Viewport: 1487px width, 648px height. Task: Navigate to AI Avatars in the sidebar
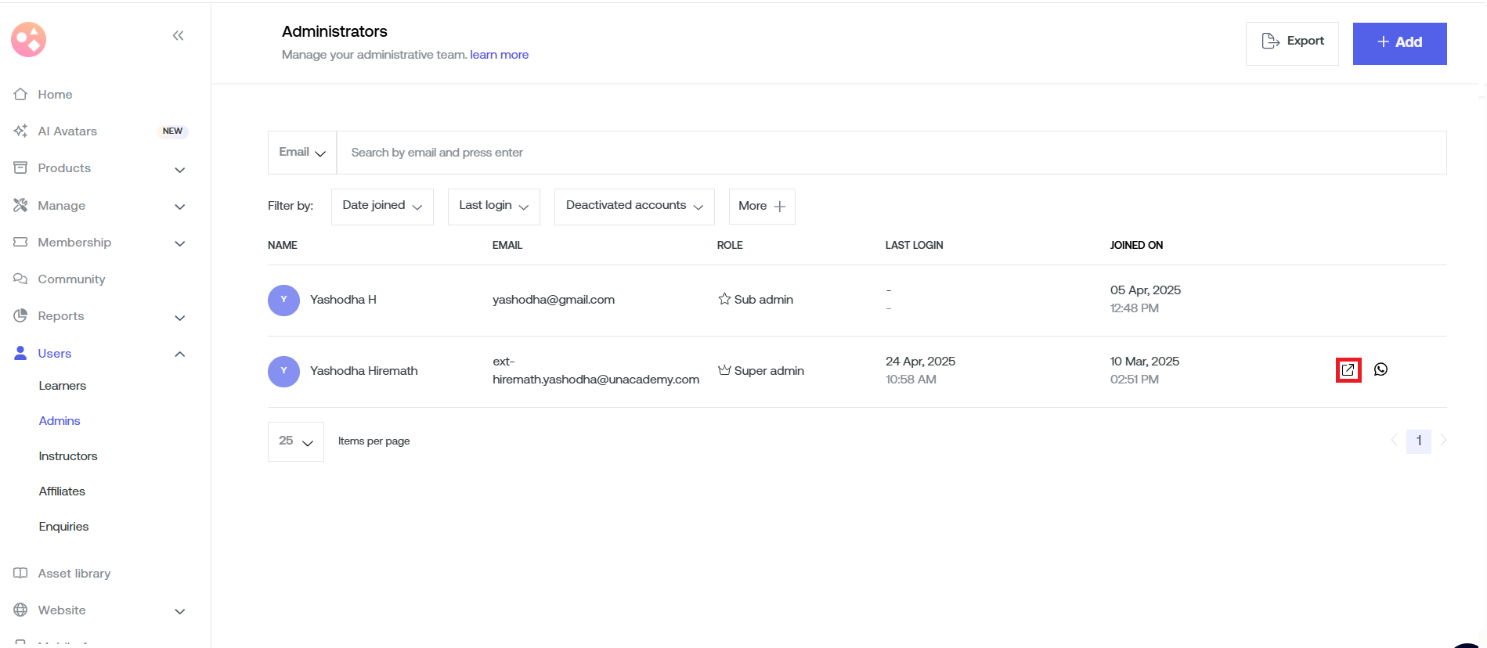(x=67, y=131)
